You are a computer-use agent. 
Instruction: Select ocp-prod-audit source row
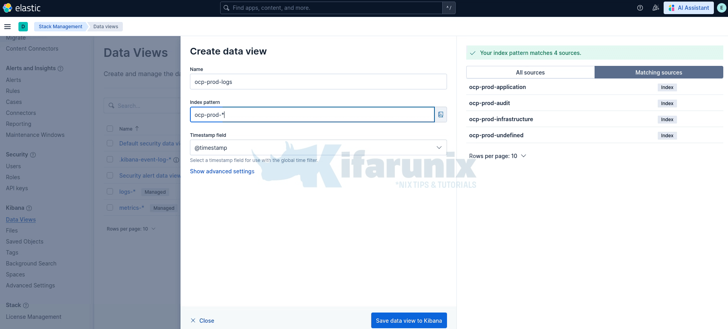pos(595,103)
